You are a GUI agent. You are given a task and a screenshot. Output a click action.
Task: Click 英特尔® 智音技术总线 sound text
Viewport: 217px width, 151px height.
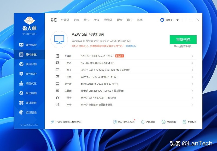[97, 105]
